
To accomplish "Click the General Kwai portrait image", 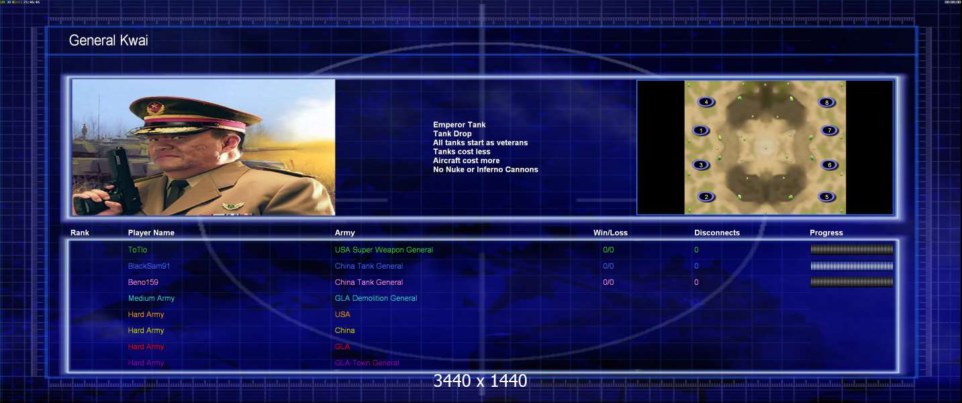I will click(x=203, y=147).
